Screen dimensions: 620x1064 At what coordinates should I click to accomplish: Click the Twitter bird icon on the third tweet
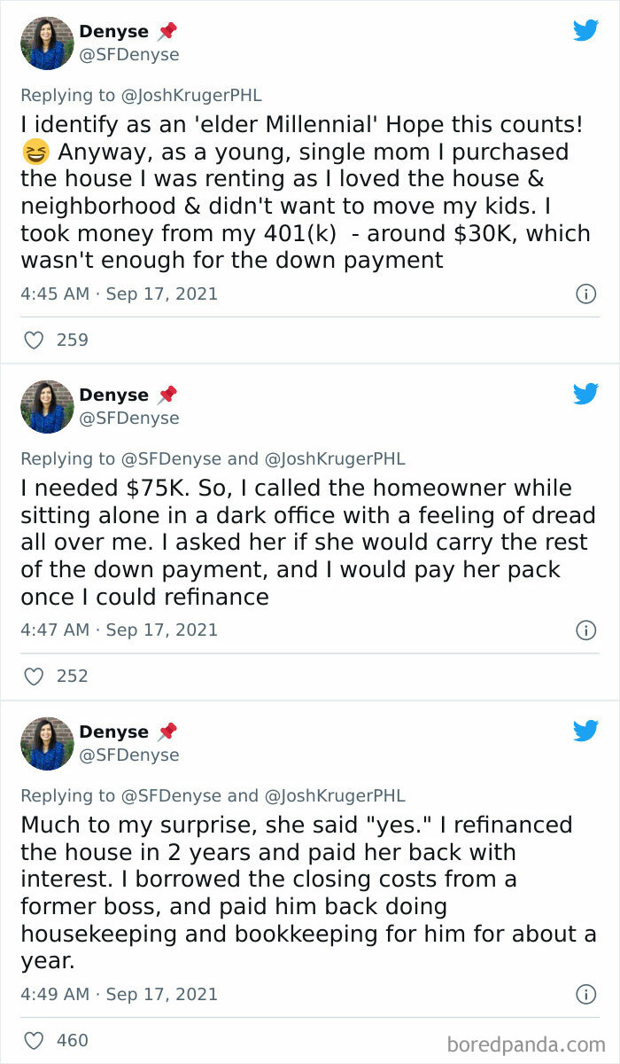click(586, 730)
